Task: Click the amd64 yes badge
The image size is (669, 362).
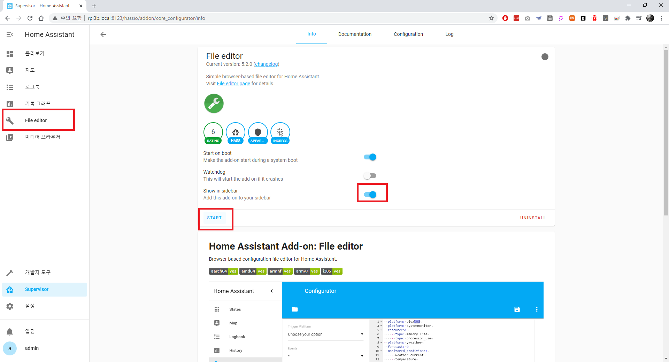Action: pyautogui.click(x=253, y=271)
